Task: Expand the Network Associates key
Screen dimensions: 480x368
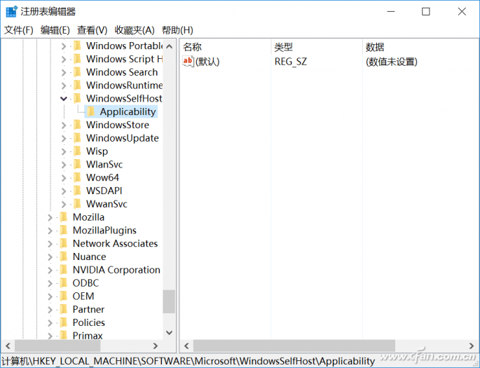Action: click(50, 244)
